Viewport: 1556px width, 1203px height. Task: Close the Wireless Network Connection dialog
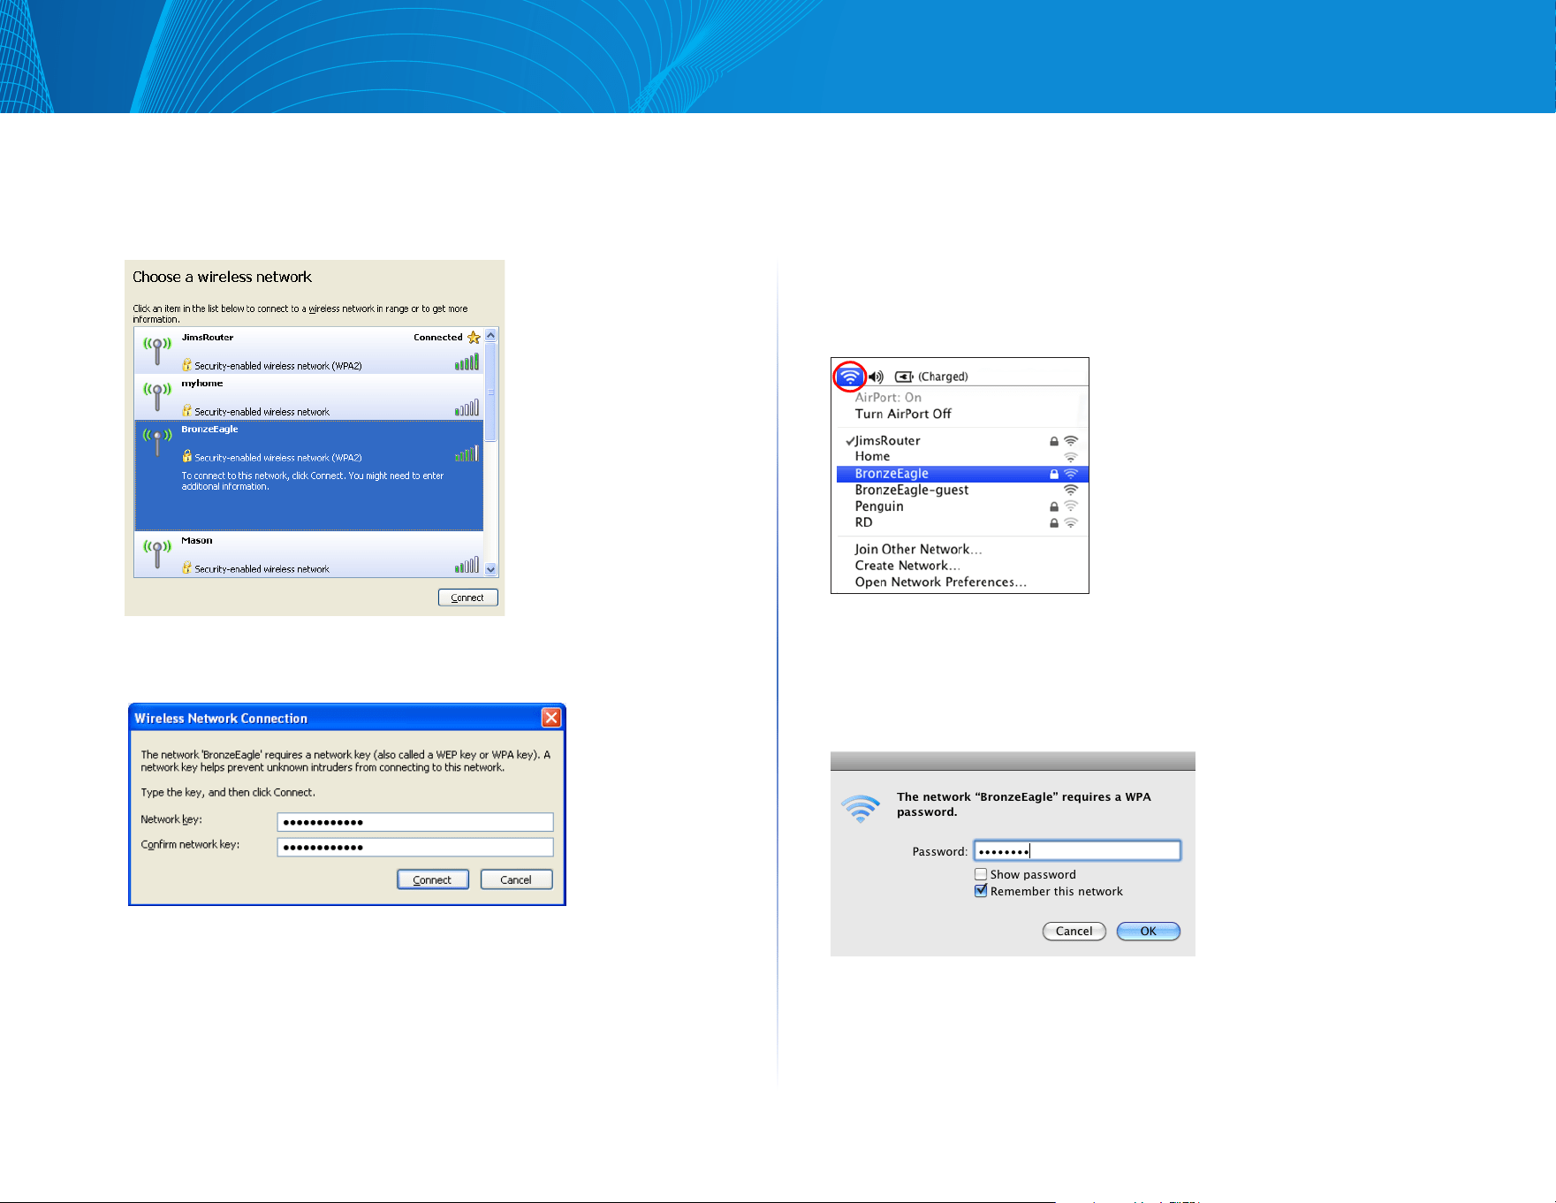pyautogui.click(x=551, y=718)
